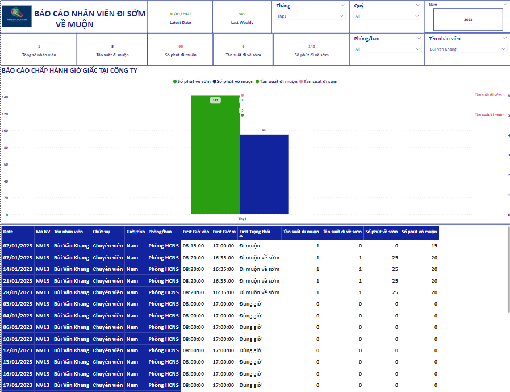Click the green 'Số phút về sớm' legend marker
This screenshot has width=510, height=392.
click(x=175, y=82)
